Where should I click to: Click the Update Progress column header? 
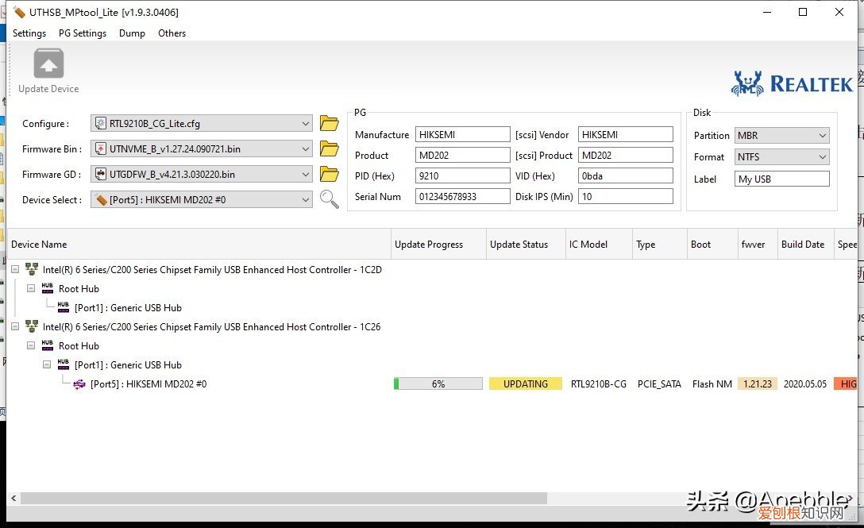pos(429,245)
